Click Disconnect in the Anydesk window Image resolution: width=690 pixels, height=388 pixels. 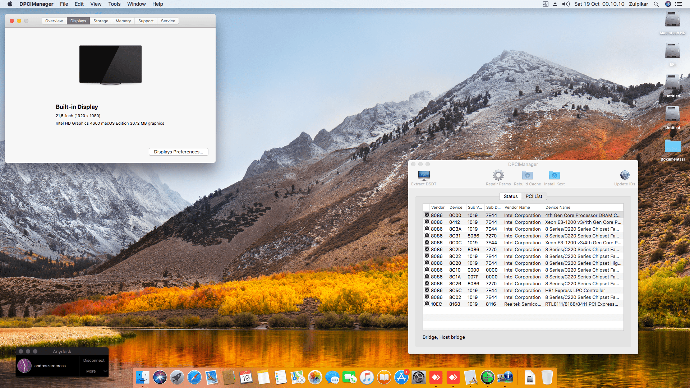tap(94, 360)
